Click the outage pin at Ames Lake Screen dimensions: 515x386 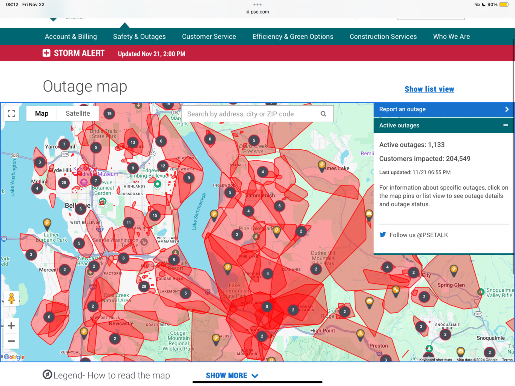322,165
